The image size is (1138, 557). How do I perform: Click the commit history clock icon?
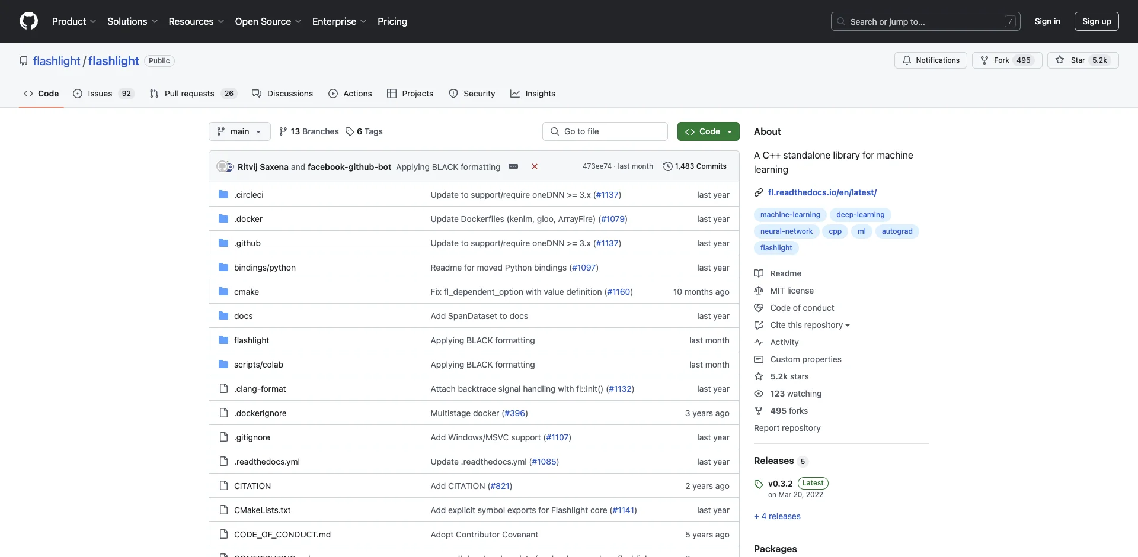point(667,167)
